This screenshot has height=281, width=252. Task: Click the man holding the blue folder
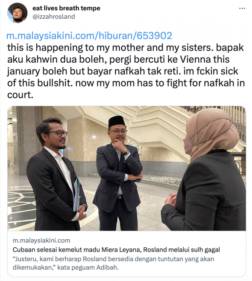click(x=56, y=174)
